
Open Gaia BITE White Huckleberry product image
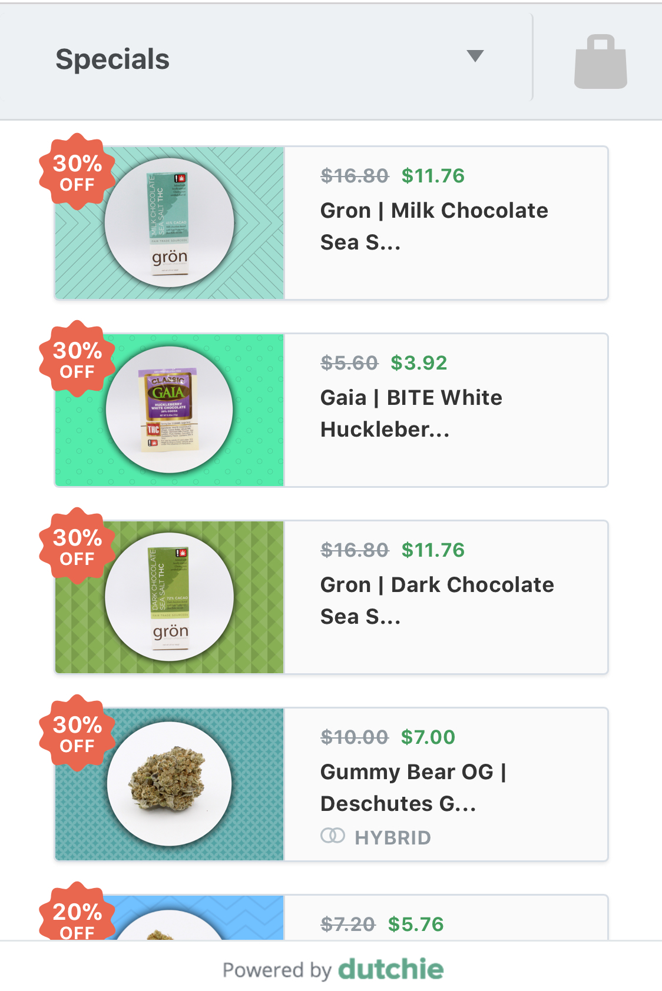click(170, 410)
